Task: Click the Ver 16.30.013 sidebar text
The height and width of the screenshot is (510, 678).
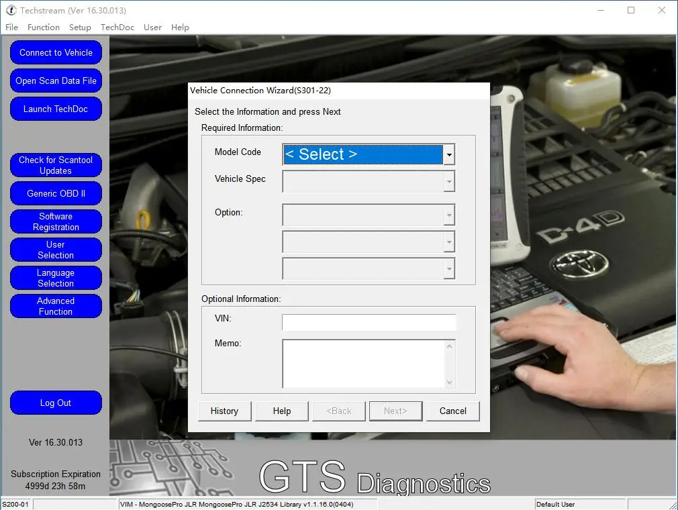Action: point(56,443)
